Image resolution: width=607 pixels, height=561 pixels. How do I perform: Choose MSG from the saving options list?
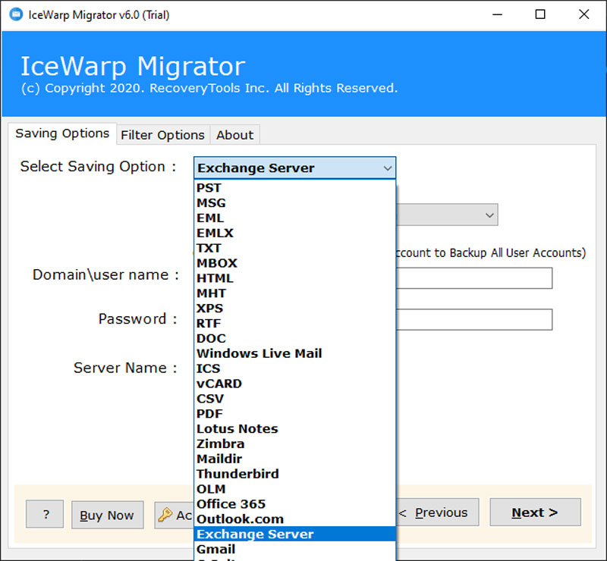[x=294, y=203]
